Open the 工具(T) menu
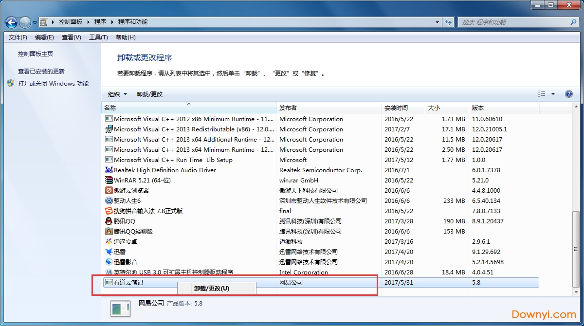The image size is (584, 326). (98, 37)
